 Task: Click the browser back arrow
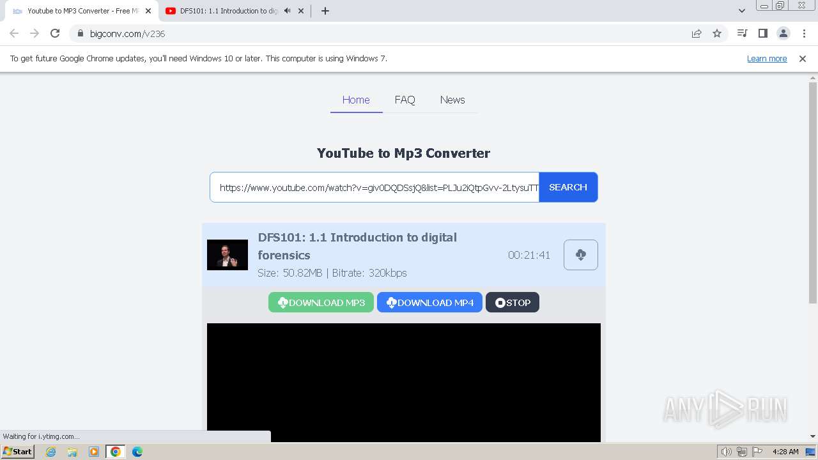[14, 33]
